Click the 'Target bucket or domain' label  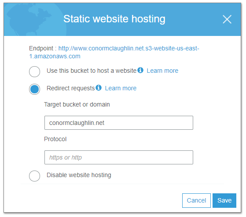coord(77,104)
